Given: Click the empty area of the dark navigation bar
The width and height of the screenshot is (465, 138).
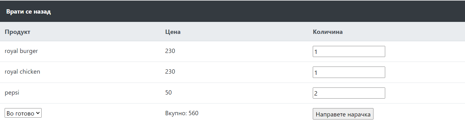Looking at the screenshot, I should [x=247, y=12].
